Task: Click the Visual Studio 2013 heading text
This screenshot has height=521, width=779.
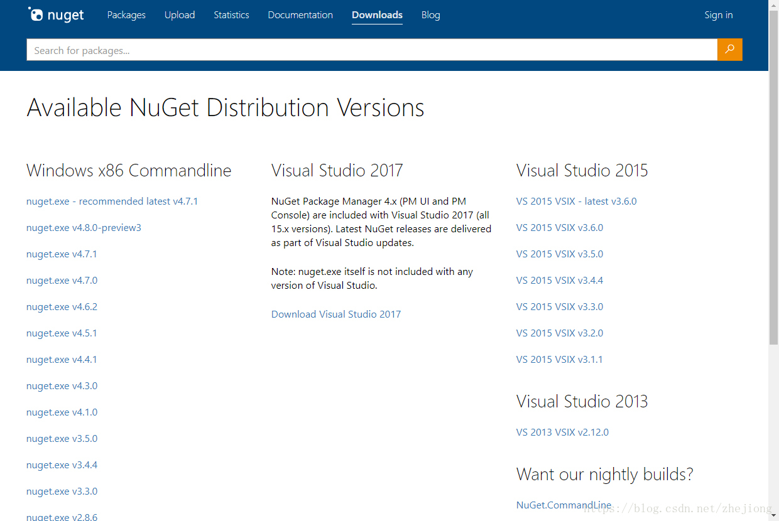Action: [x=582, y=402]
